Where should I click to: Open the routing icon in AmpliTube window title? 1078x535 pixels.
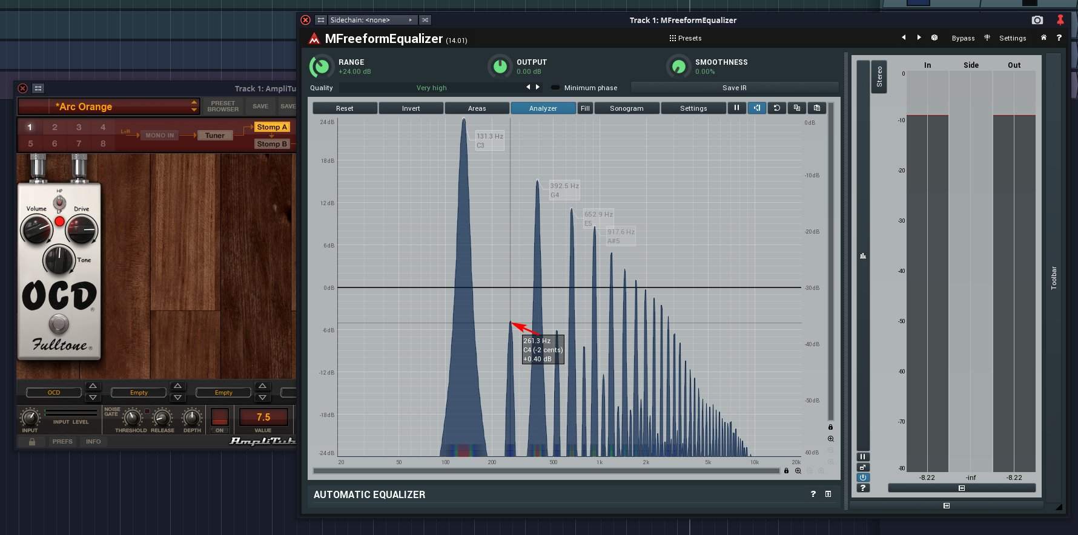(38, 88)
